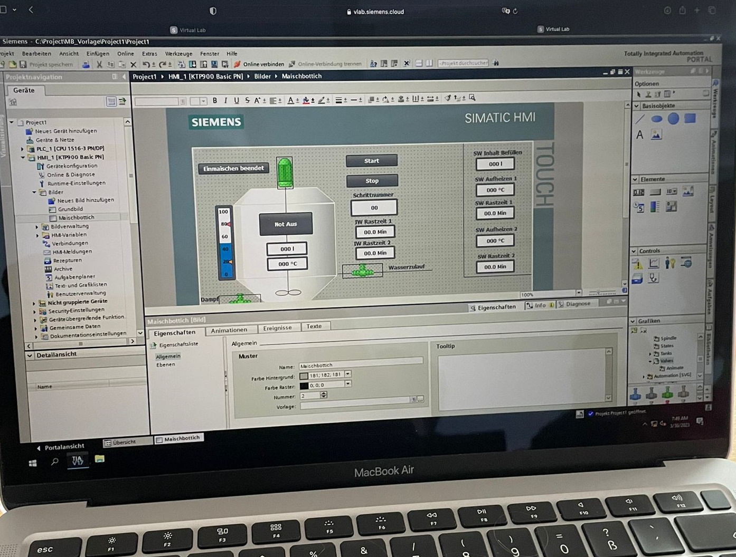Select the Text field A tool

pyautogui.click(x=640, y=135)
